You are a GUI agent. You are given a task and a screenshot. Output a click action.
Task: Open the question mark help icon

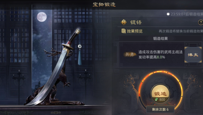pyautogui.click(x=201, y=22)
